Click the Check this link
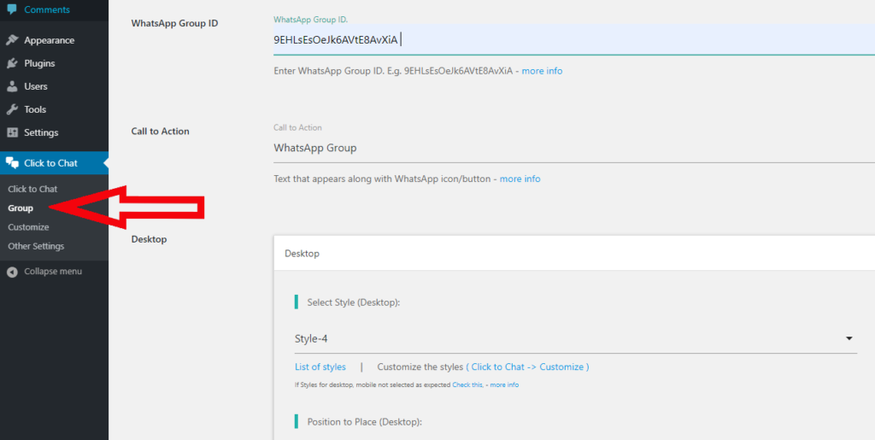 pyautogui.click(x=467, y=384)
